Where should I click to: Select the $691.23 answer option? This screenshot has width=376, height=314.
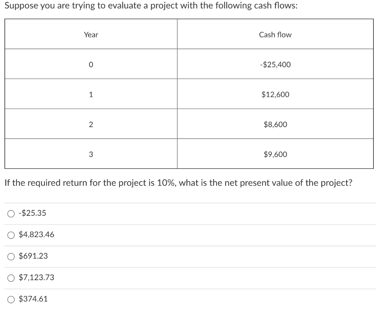[x=10, y=256]
